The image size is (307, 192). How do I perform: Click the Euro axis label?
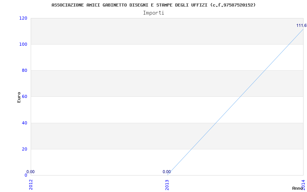19,97
